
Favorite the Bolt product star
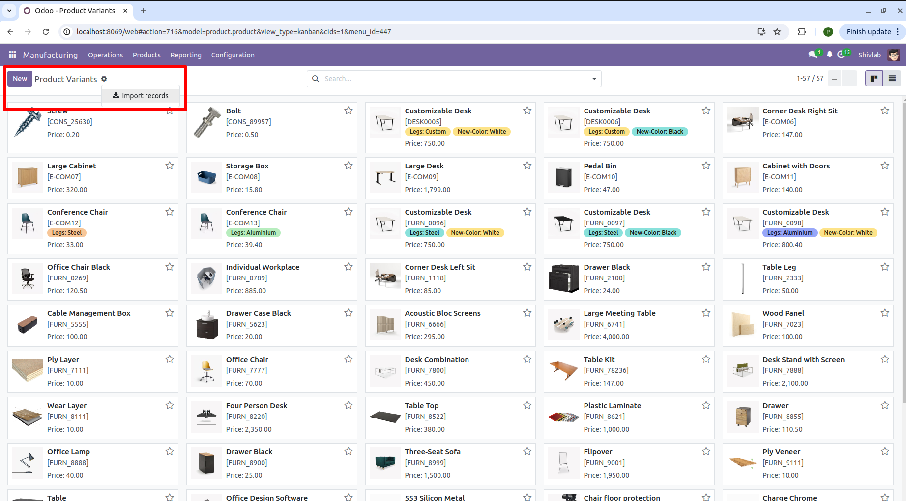[x=349, y=111]
